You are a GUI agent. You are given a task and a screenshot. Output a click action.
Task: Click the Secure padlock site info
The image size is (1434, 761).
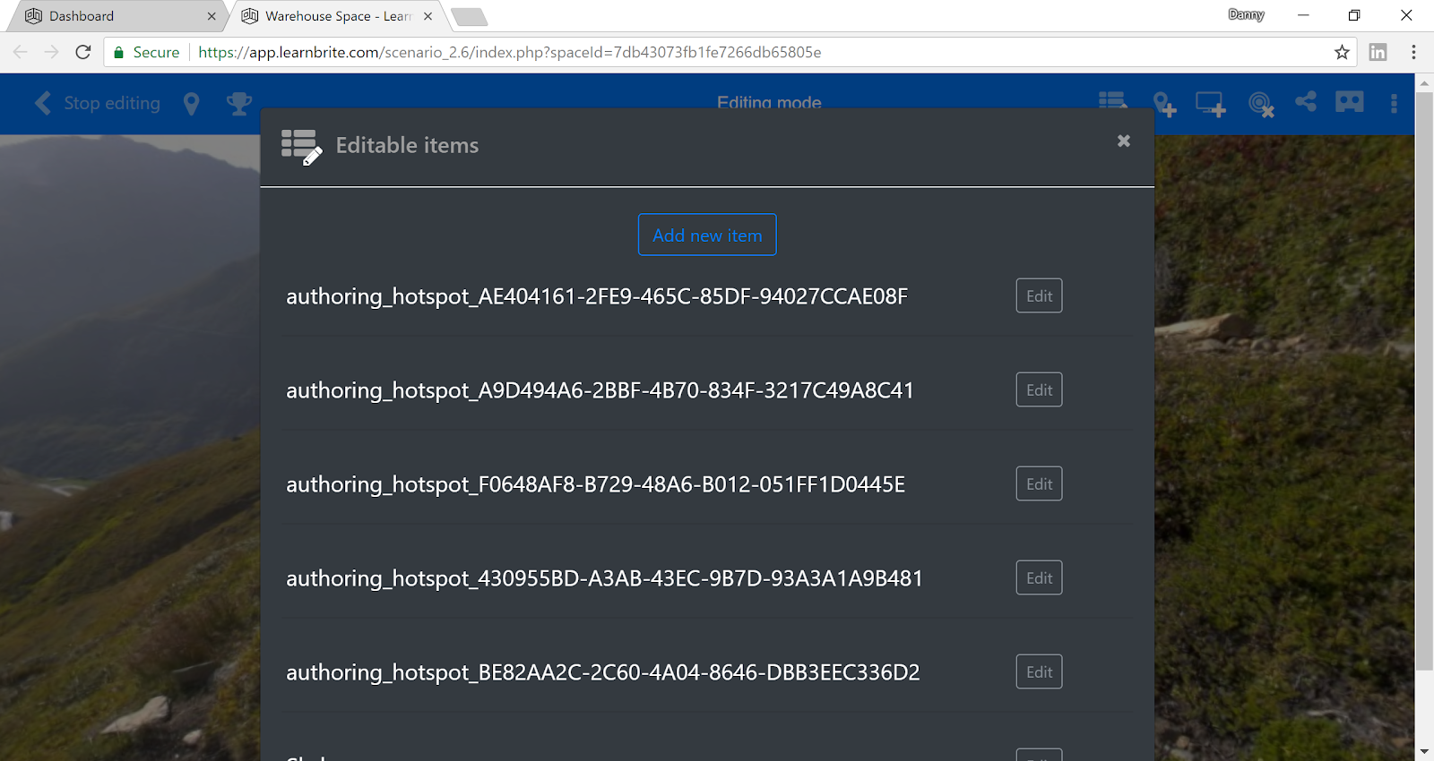(x=146, y=52)
